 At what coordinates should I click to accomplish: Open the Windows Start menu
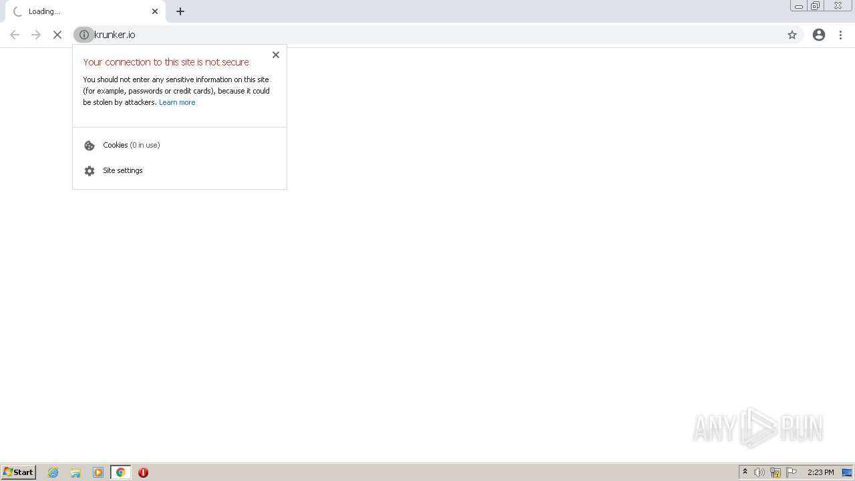click(x=19, y=472)
